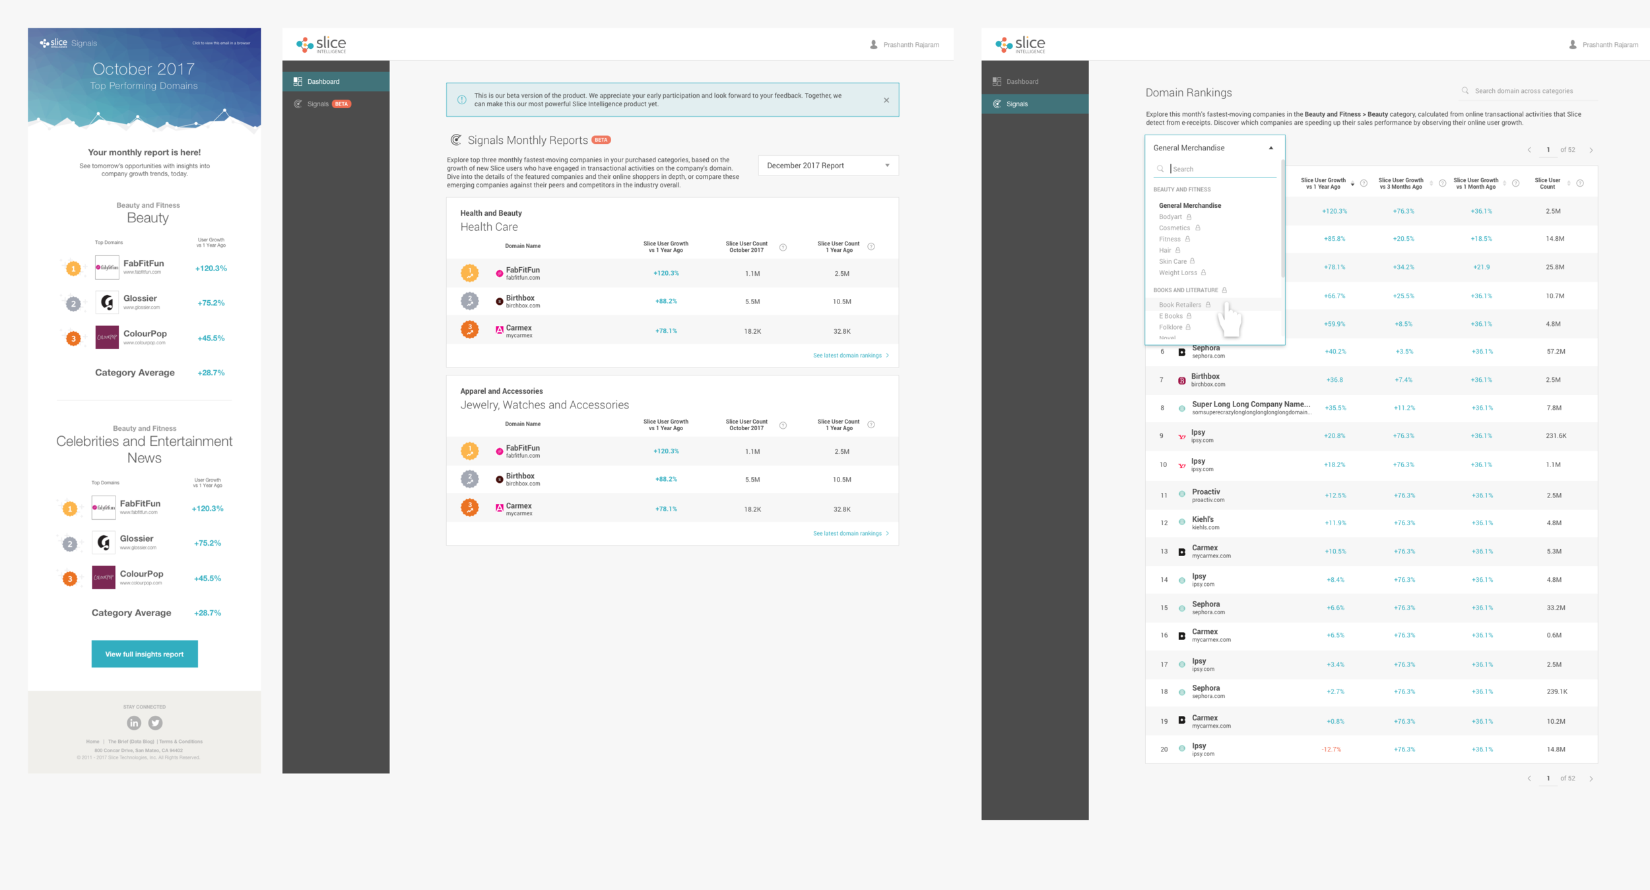This screenshot has width=1650, height=890.
Task: Select Kiehl's row in Domain Rankings
Action: click(x=1371, y=523)
